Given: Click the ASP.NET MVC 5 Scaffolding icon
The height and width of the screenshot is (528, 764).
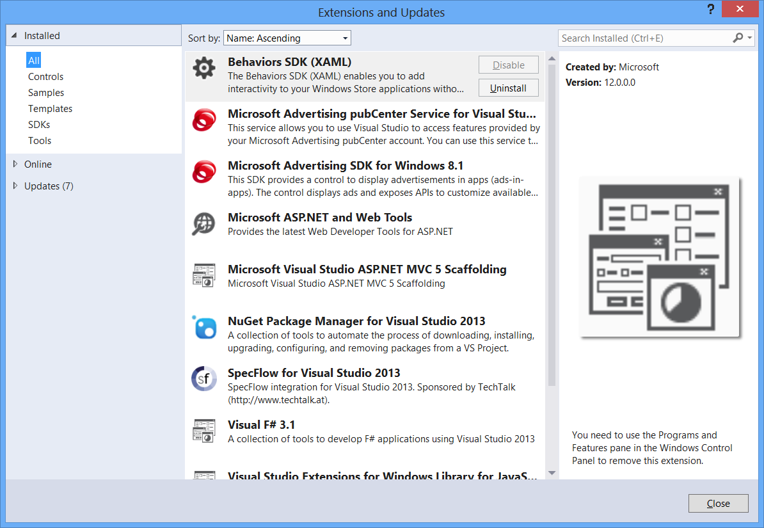Looking at the screenshot, I should [204, 276].
